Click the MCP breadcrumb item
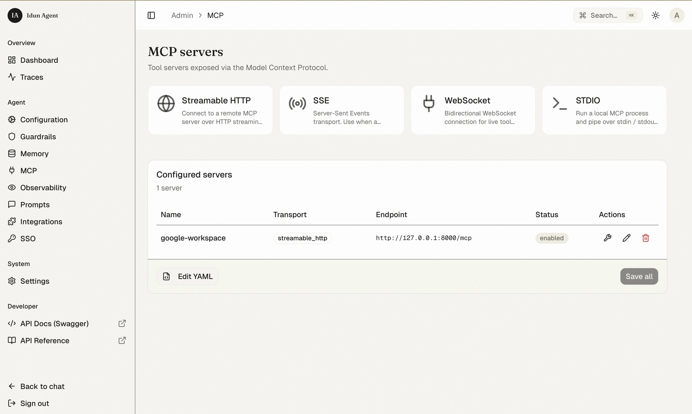Viewport: 692px width, 414px height. pyautogui.click(x=215, y=15)
